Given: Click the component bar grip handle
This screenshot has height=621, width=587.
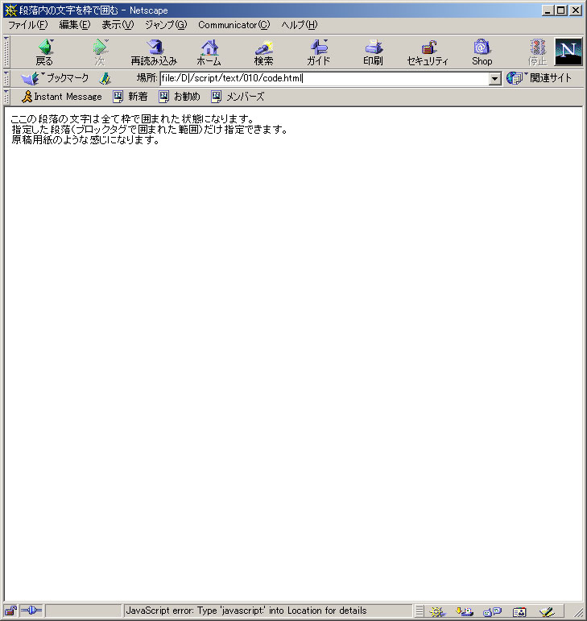Looking at the screenshot, I should click(x=420, y=611).
